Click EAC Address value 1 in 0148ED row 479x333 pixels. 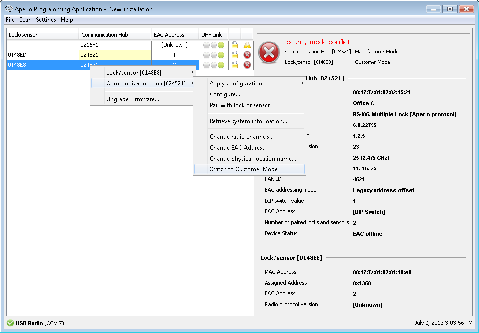click(x=175, y=55)
